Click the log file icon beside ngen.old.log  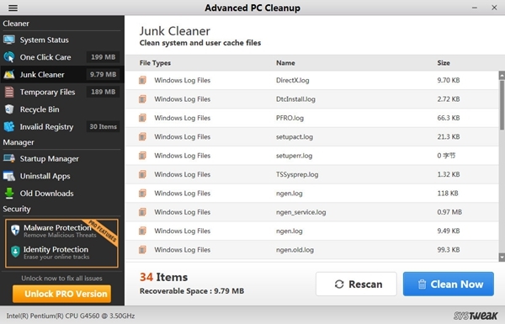(142, 250)
